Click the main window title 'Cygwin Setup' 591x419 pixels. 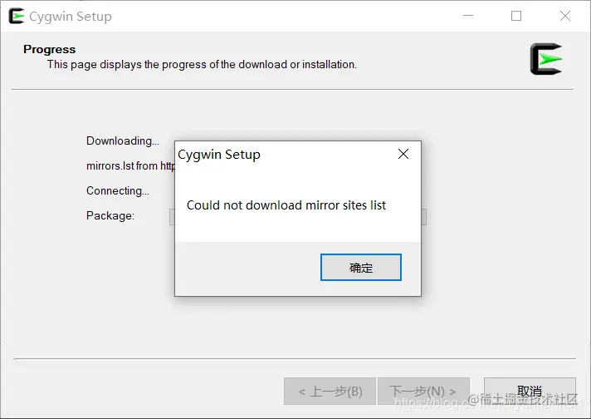[x=71, y=17]
